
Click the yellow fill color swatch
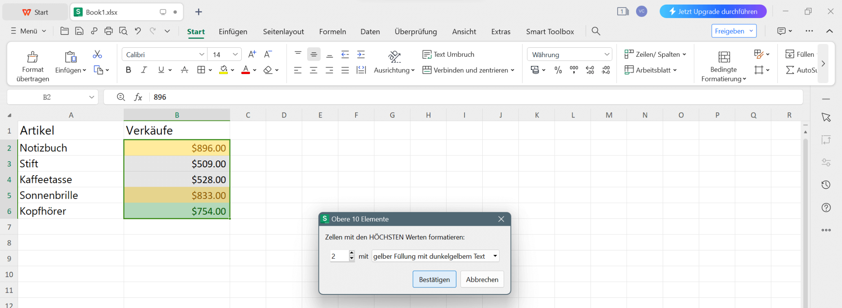click(x=223, y=70)
